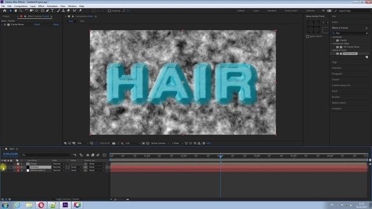Select the Pen tool
The height and width of the screenshot is (209, 372).
click(x=48, y=10)
